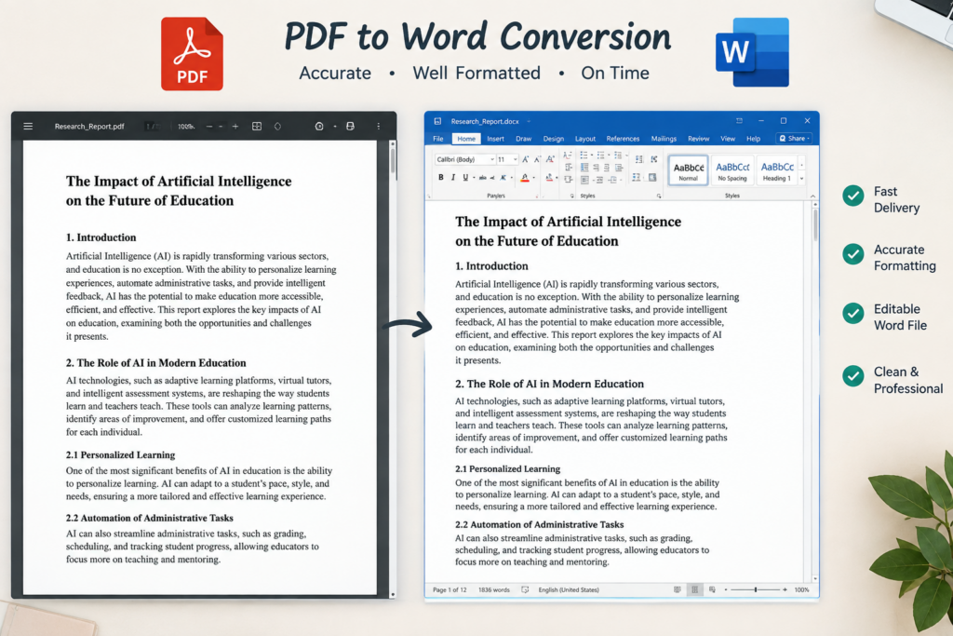Increase font size with the grow font icon
Image resolution: width=953 pixels, height=636 pixels.
[x=526, y=159]
